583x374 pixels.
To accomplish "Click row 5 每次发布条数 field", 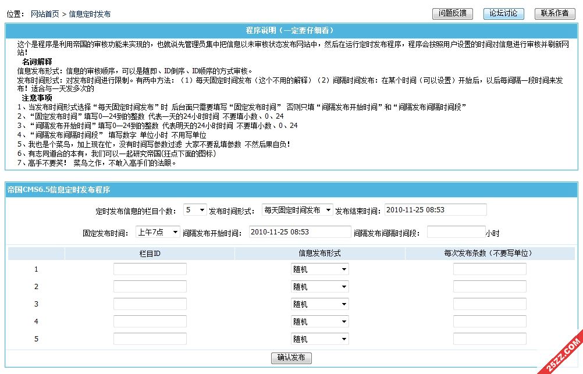I will click(490, 339).
